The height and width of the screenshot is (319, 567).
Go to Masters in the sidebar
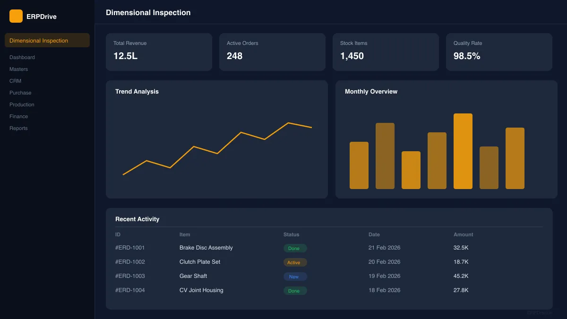click(x=19, y=69)
